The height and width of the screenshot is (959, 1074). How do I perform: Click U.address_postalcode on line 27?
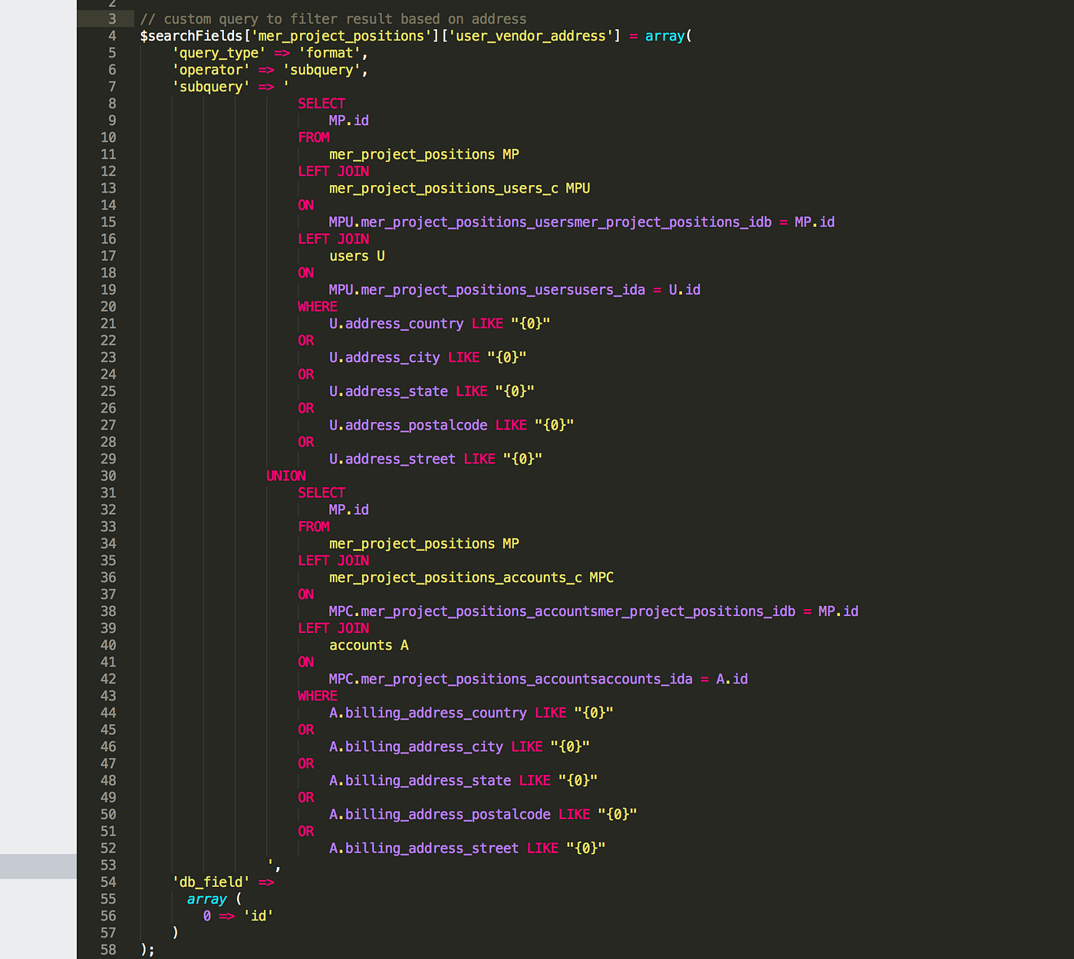[x=408, y=424]
